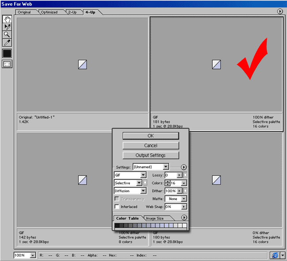Open the Settings optimize menu arrow
This screenshot has height=261, width=287.
[184, 167]
